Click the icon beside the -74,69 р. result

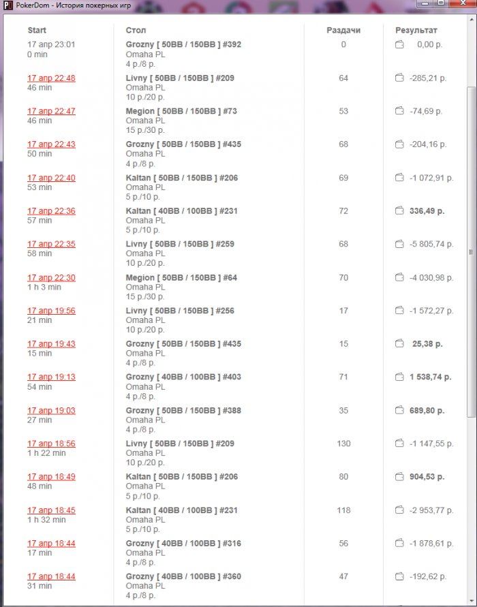tap(400, 111)
